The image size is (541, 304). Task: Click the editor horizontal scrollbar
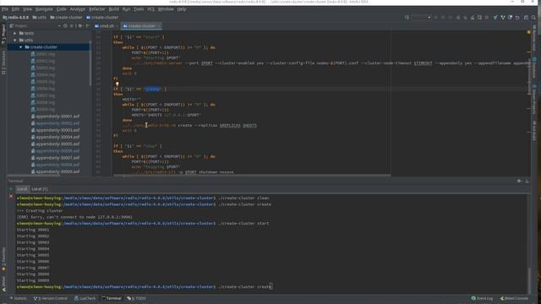[x=252, y=176]
